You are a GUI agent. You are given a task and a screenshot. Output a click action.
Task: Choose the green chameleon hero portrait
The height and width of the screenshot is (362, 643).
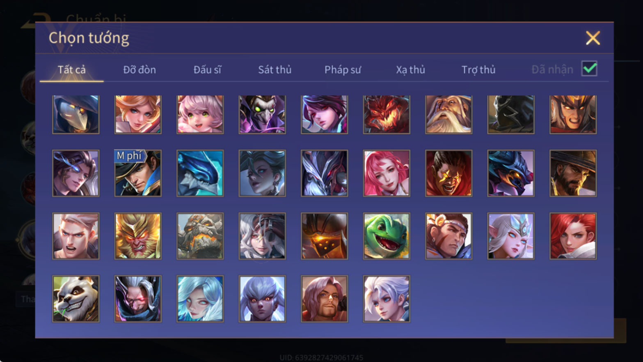[387, 236]
